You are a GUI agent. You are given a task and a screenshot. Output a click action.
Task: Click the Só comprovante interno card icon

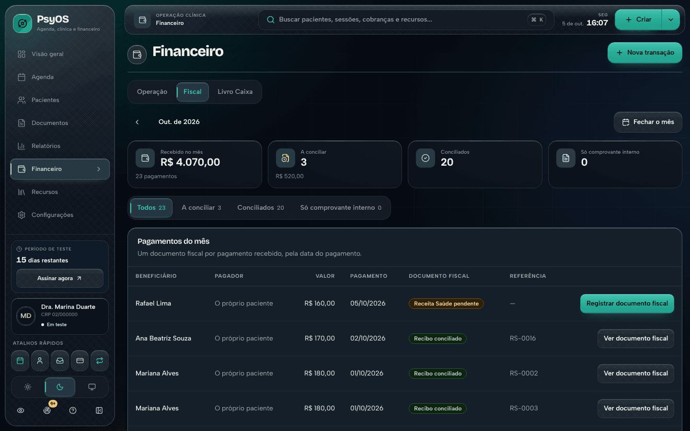click(566, 158)
